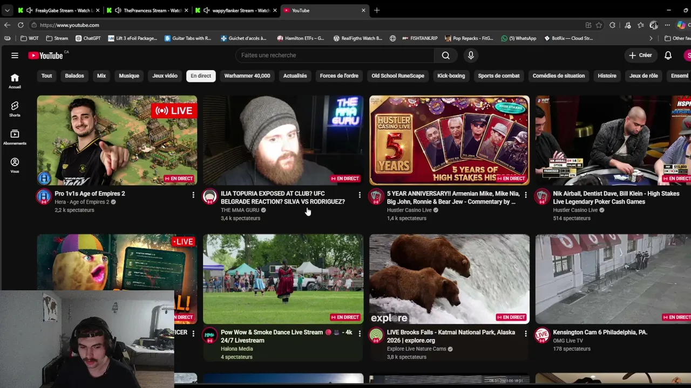Select the Jeux vidéo filter chip
Screen dimensions: 691x388
coord(165,76)
